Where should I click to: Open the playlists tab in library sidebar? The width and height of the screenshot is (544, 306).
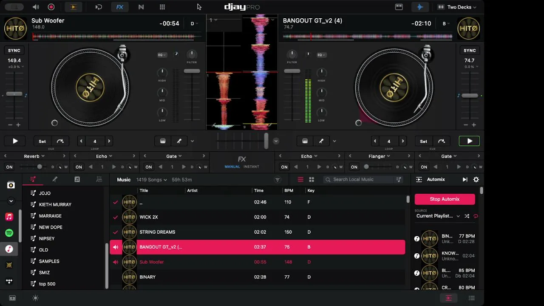pyautogui.click(x=33, y=179)
